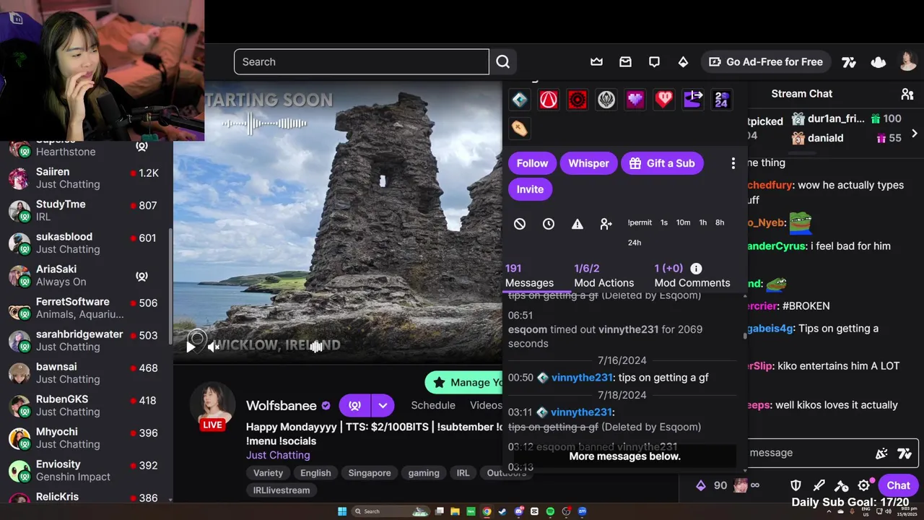Click the Singapore tag
This screenshot has width=924, height=520.
click(x=370, y=473)
